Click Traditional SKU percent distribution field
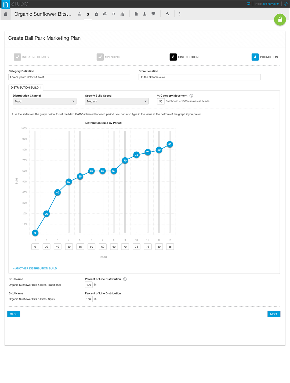The height and width of the screenshot is (383, 290). pyautogui.click(x=89, y=285)
